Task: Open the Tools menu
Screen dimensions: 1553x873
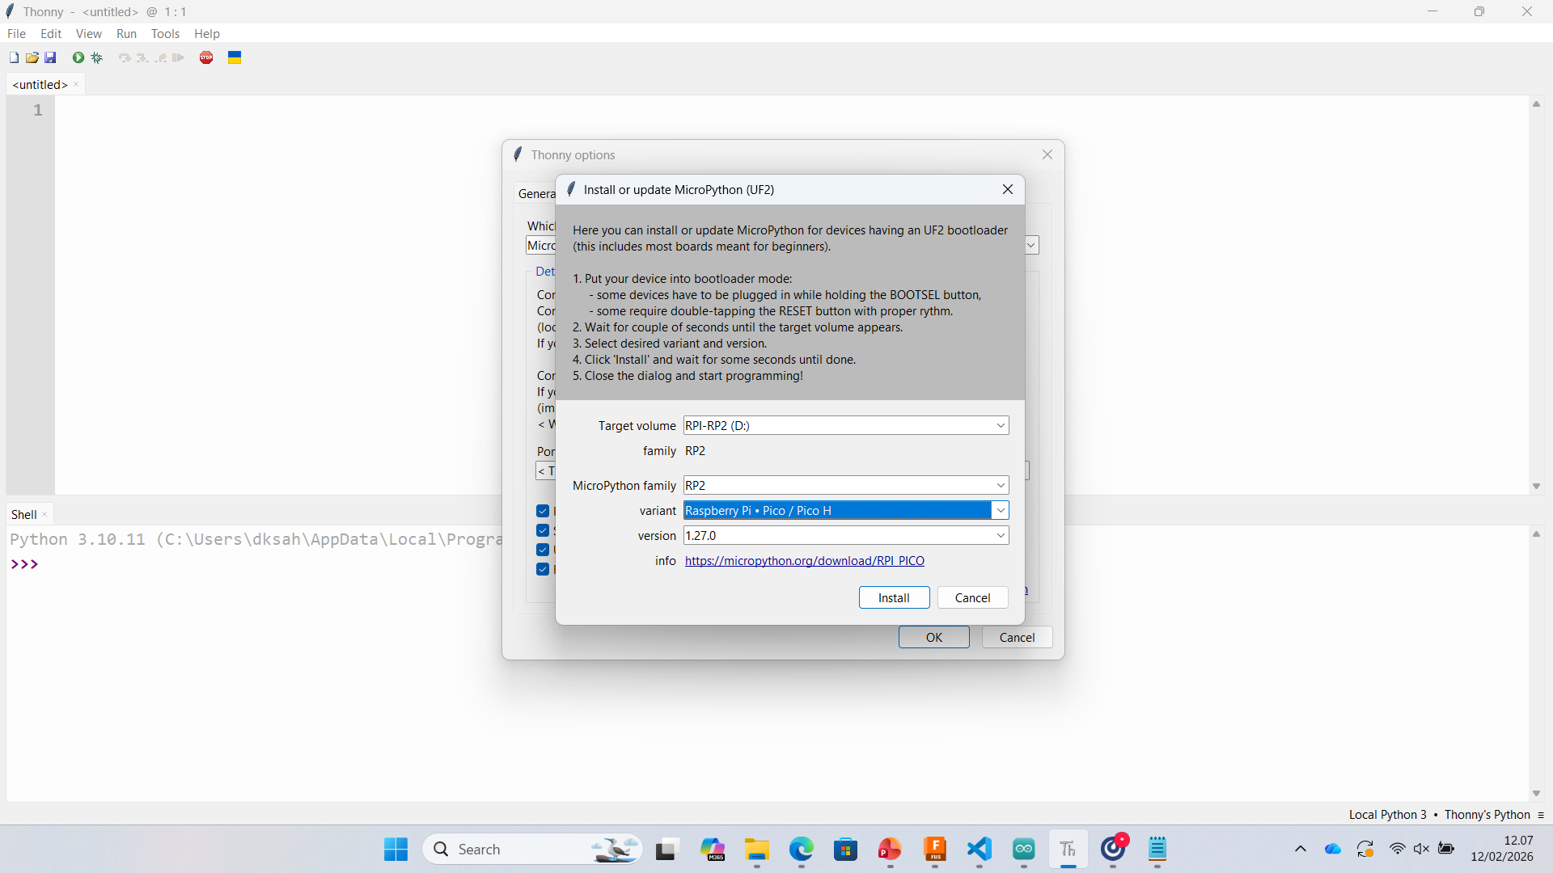Action: click(165, 33)
